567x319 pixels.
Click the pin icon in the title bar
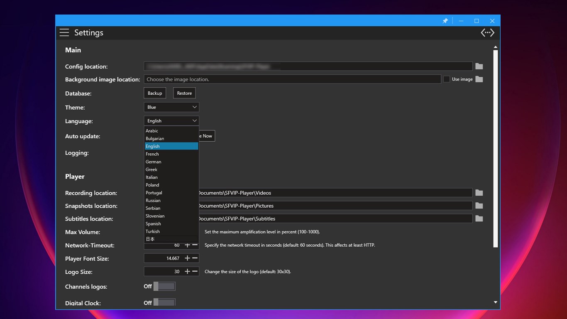(x=445, y=20)
